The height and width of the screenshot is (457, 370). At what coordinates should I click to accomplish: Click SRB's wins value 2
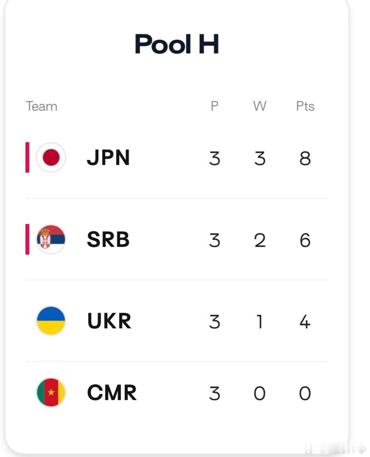click(260, 241)
